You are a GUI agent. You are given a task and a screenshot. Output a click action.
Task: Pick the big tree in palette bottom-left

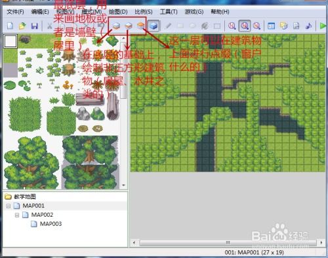[31, 162]
